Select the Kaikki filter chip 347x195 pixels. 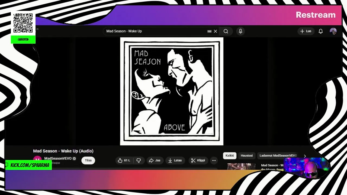click(x=230, y=155)
